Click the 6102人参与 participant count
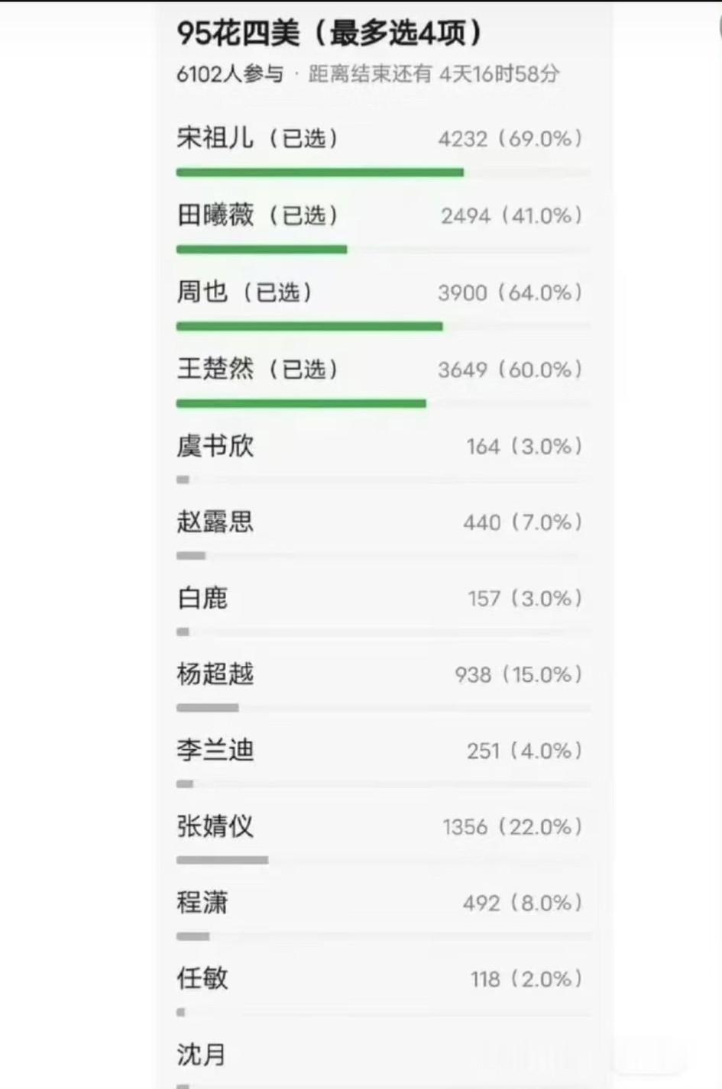 pyautogui.click(x=230, y=74)
